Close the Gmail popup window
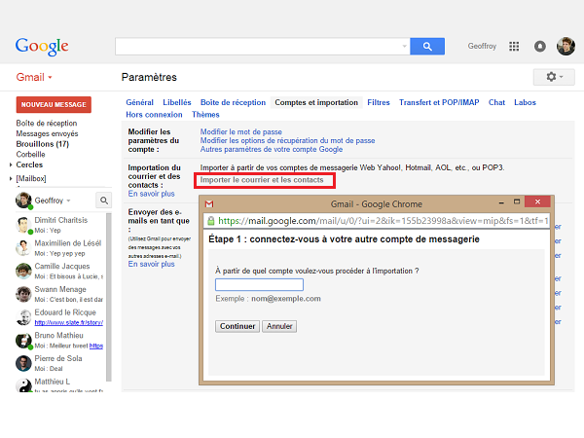The height and width of the screenshot is (438, 584). (537, 201)
